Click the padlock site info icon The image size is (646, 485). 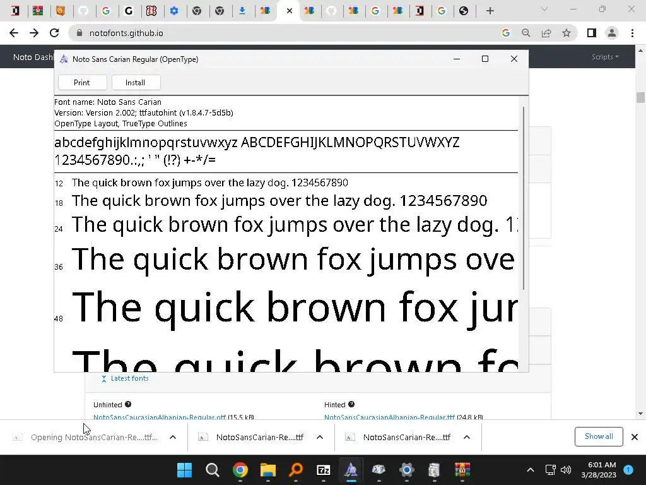coord(79,33)
